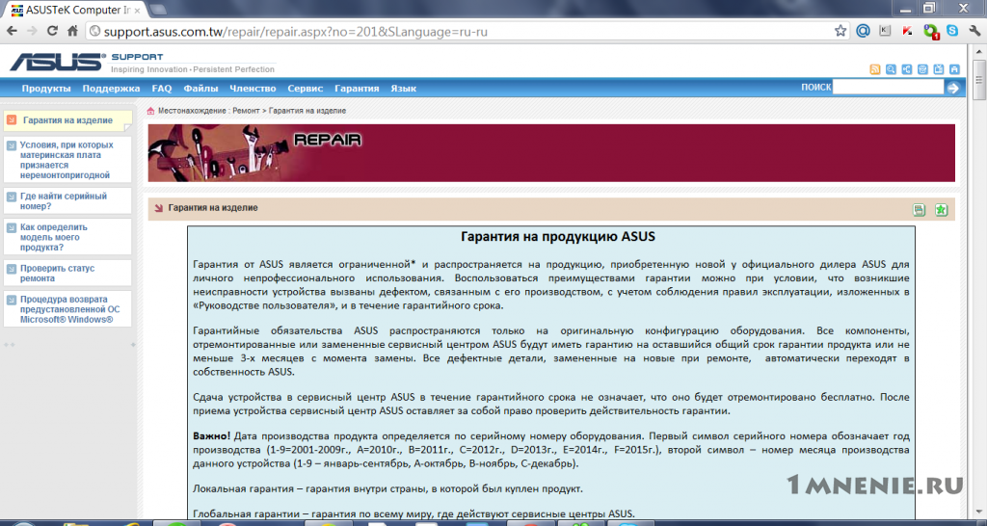This screenshot has height=526, width=987.
Task: Go back to the previous page
Action: pyautogui.click(x=12, y=31)
